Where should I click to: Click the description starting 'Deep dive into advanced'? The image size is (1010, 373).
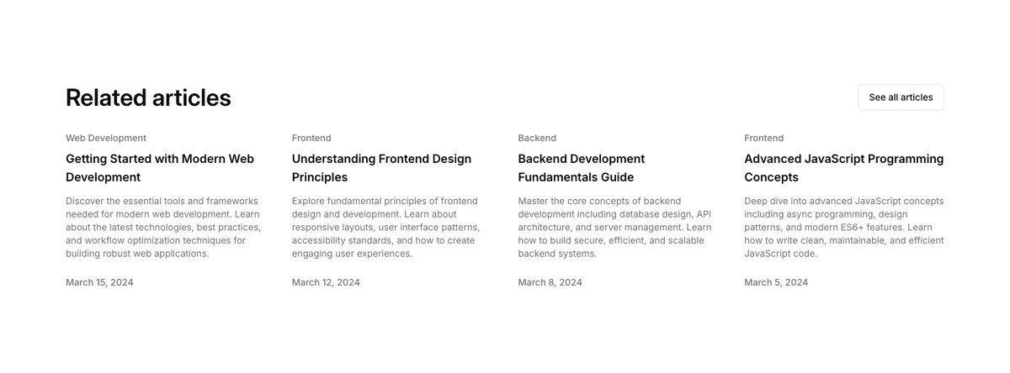click(x=844, y=228)
